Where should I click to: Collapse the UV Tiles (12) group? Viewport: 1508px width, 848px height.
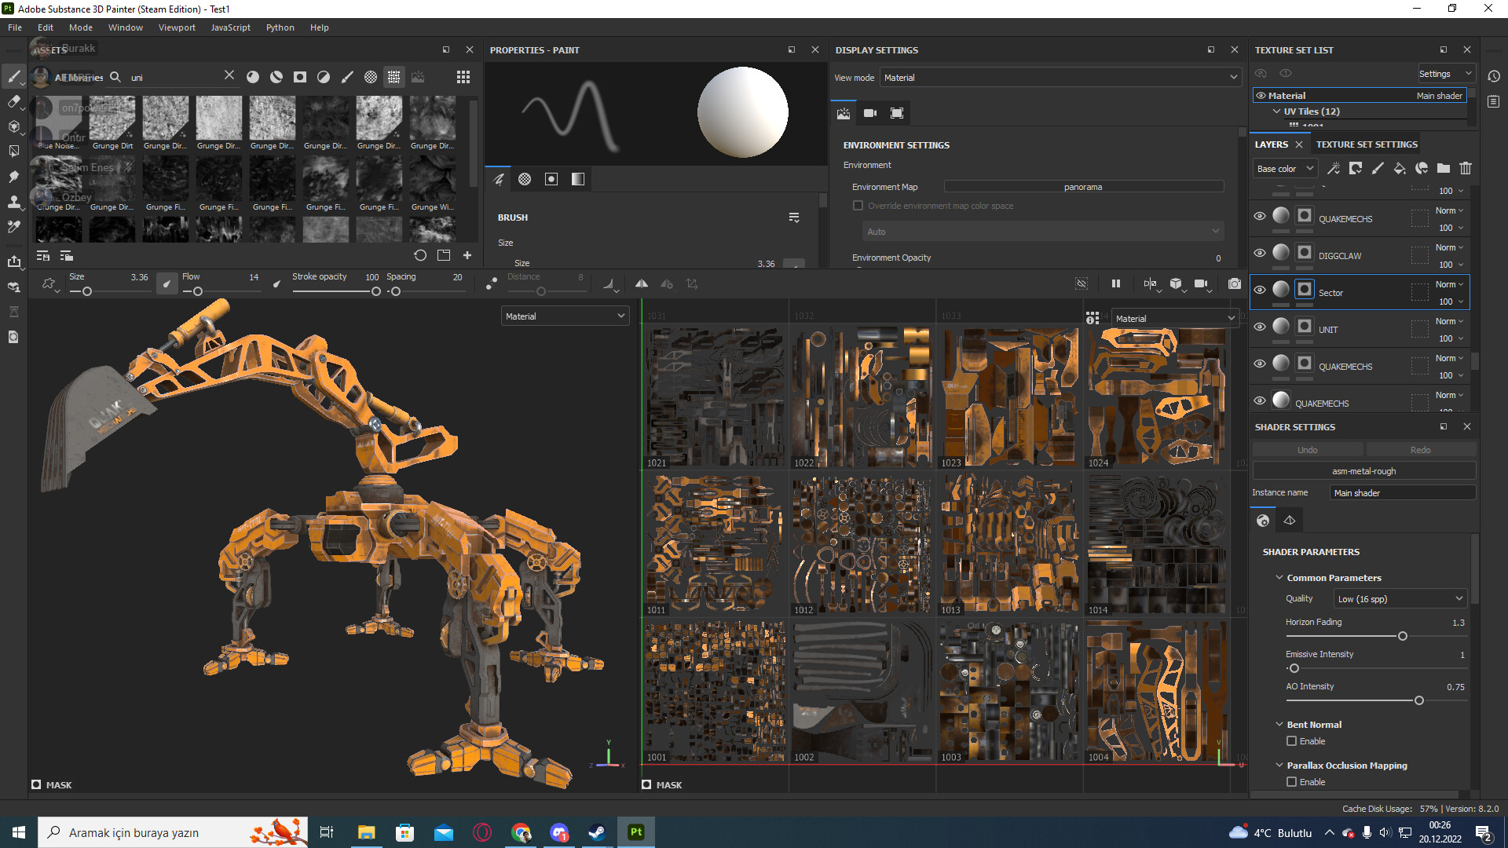coord(1276,111)
